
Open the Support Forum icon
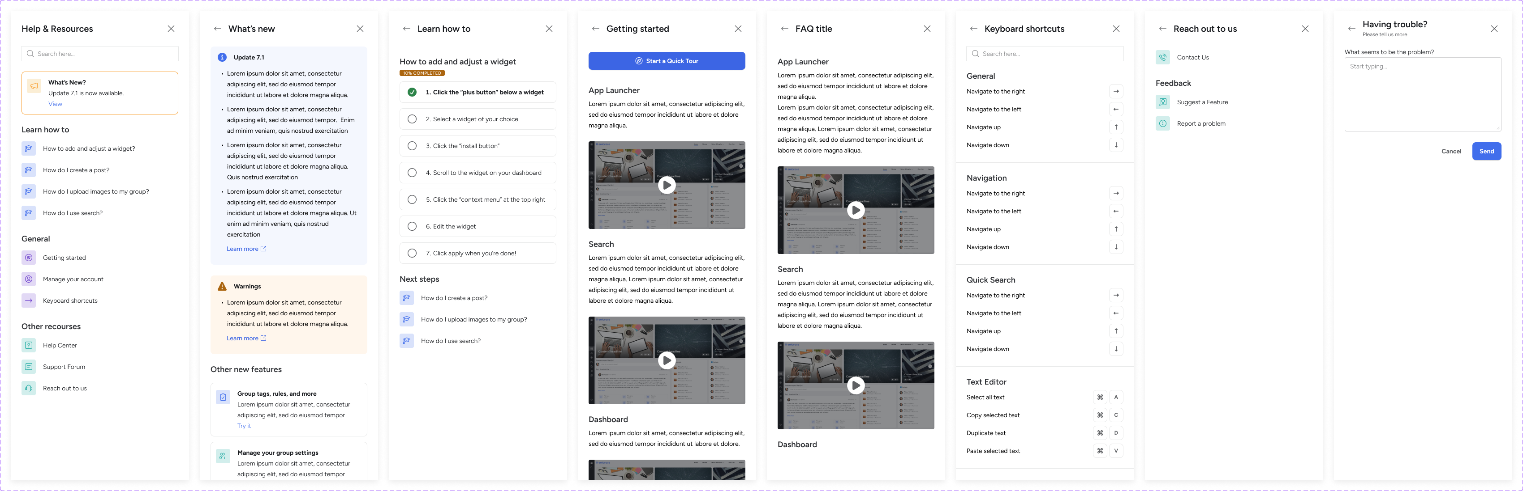pos(28,367)
